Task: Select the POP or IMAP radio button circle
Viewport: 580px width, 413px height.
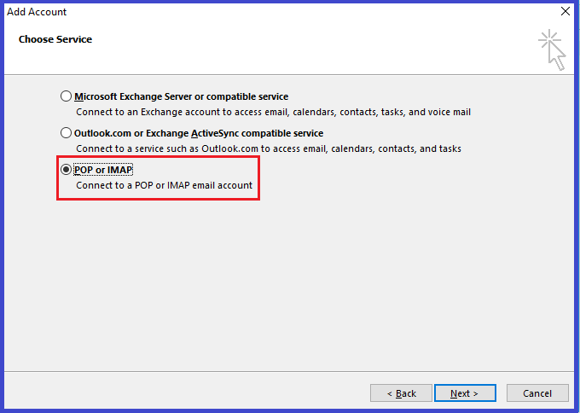Action: 66,170
